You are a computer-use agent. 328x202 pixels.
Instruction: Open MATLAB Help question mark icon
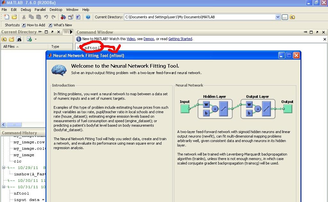(88, 17)
